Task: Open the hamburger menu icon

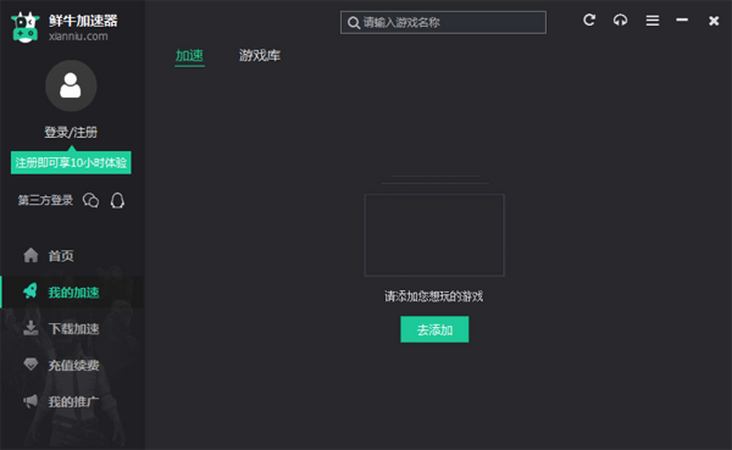Action: click(652, 21)
